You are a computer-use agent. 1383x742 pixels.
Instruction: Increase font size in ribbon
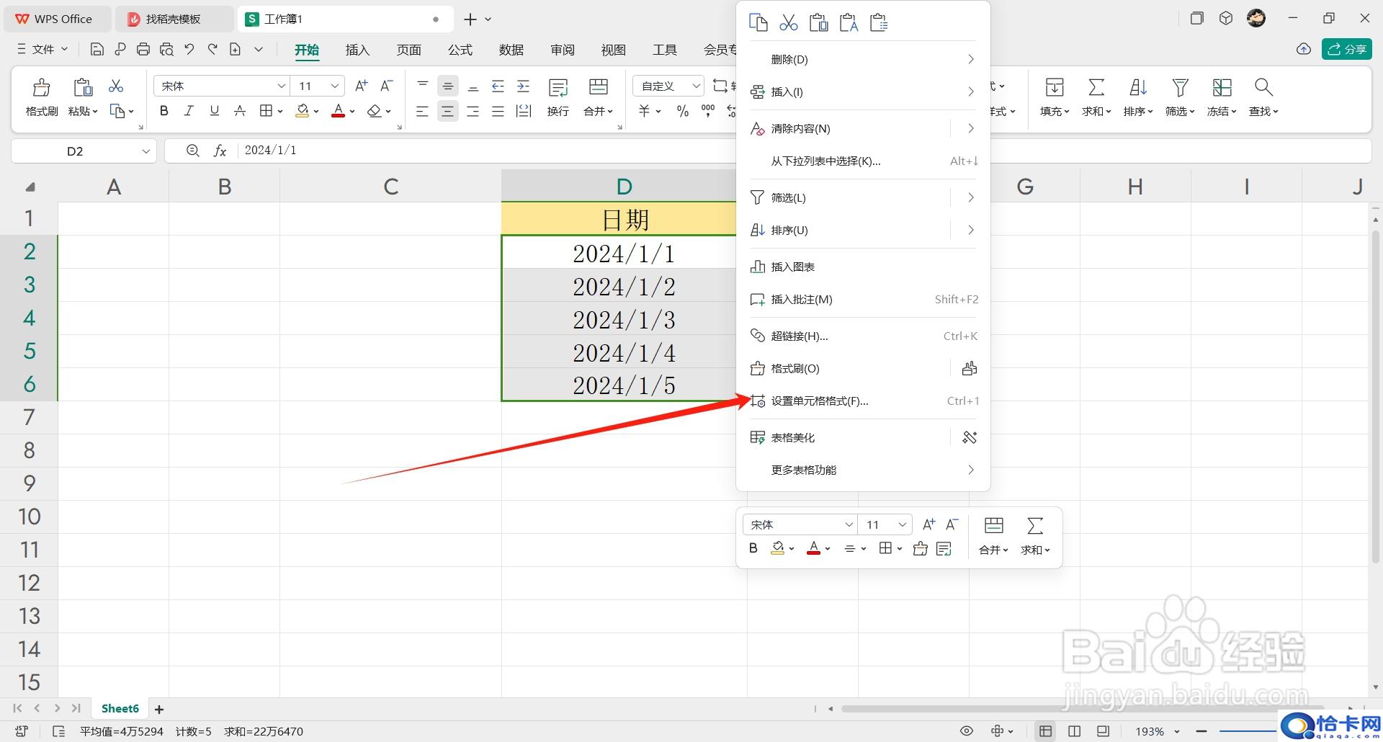tap(362, 86)
